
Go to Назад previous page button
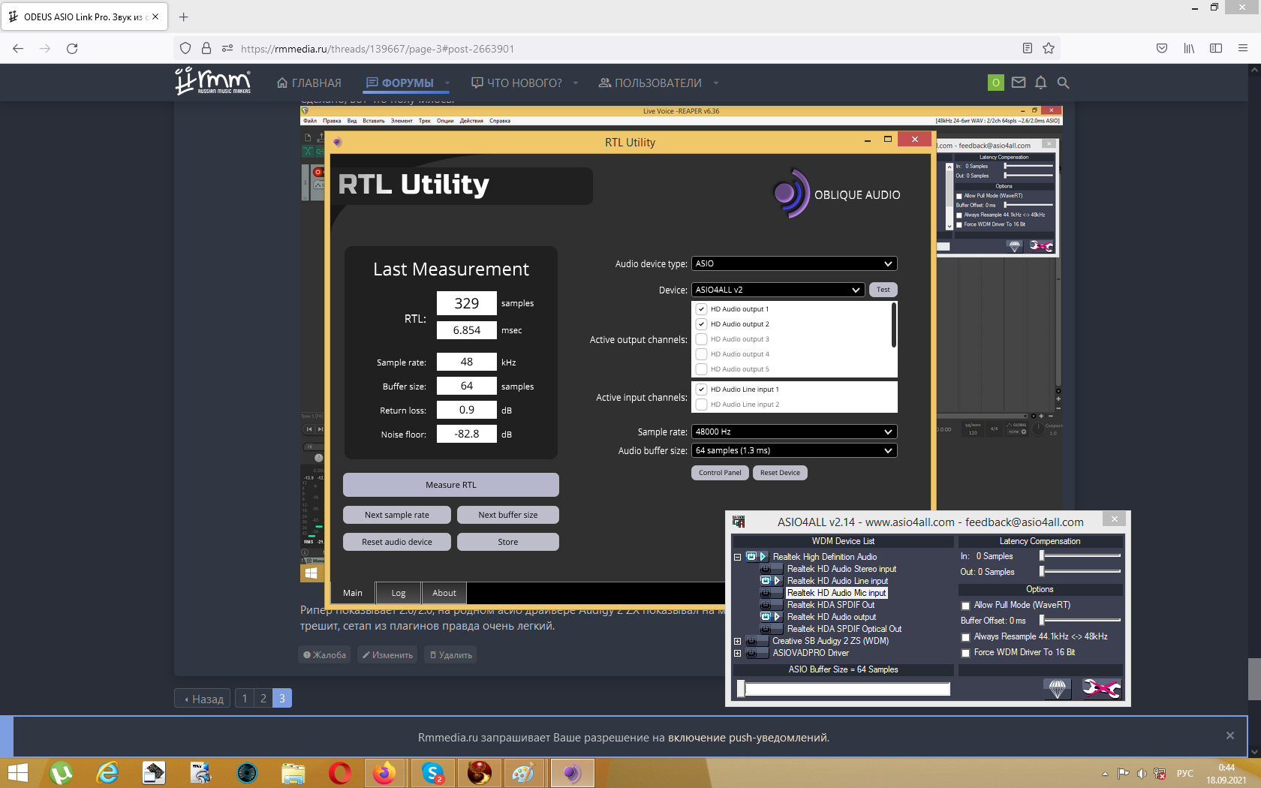(x=203, y=699)
